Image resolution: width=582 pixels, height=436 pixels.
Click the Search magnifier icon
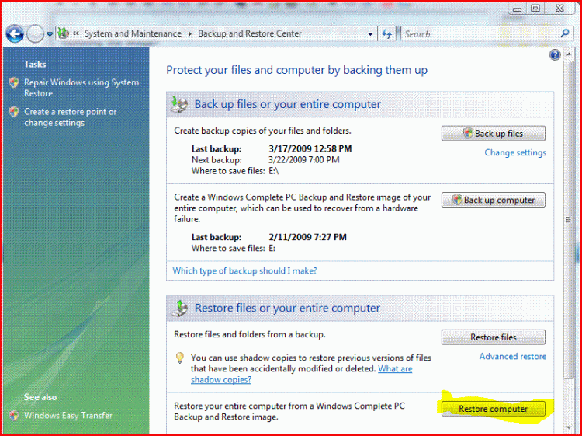[565, 33]
